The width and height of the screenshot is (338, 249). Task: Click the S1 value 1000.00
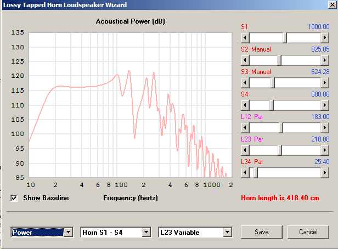(318, 27)
